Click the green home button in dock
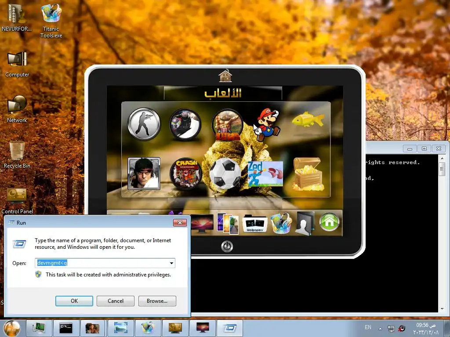Image resolution: width=450 pixels, height=337 pixels. pos(329,222)
